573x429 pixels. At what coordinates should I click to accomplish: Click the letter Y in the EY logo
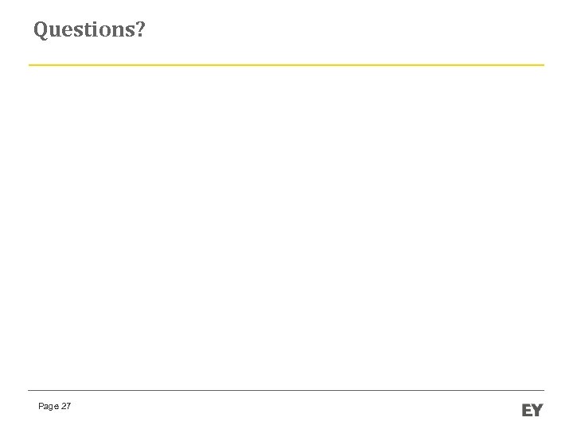click(538, 410)
